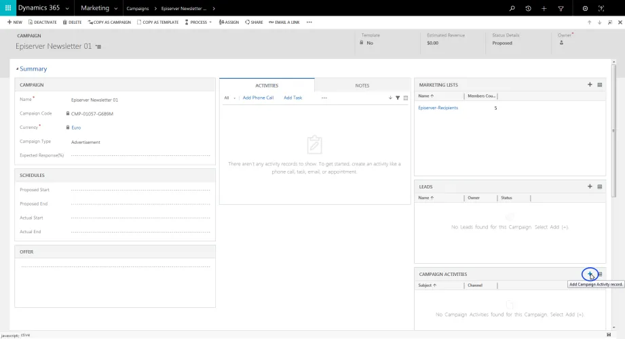Screen dimensions: 625x339
Task: Open the PROCESS dropdown command
Action: [x=198, y=22]
